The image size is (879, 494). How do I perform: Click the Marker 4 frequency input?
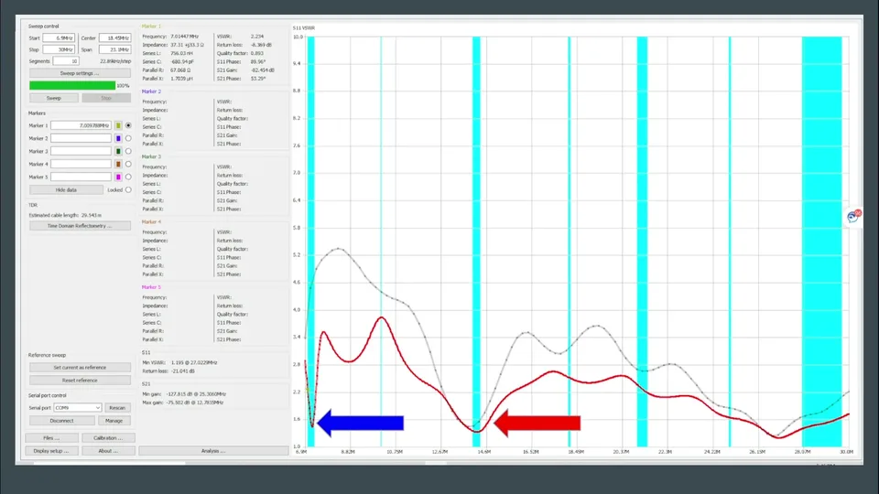click(x=81, y=164)
